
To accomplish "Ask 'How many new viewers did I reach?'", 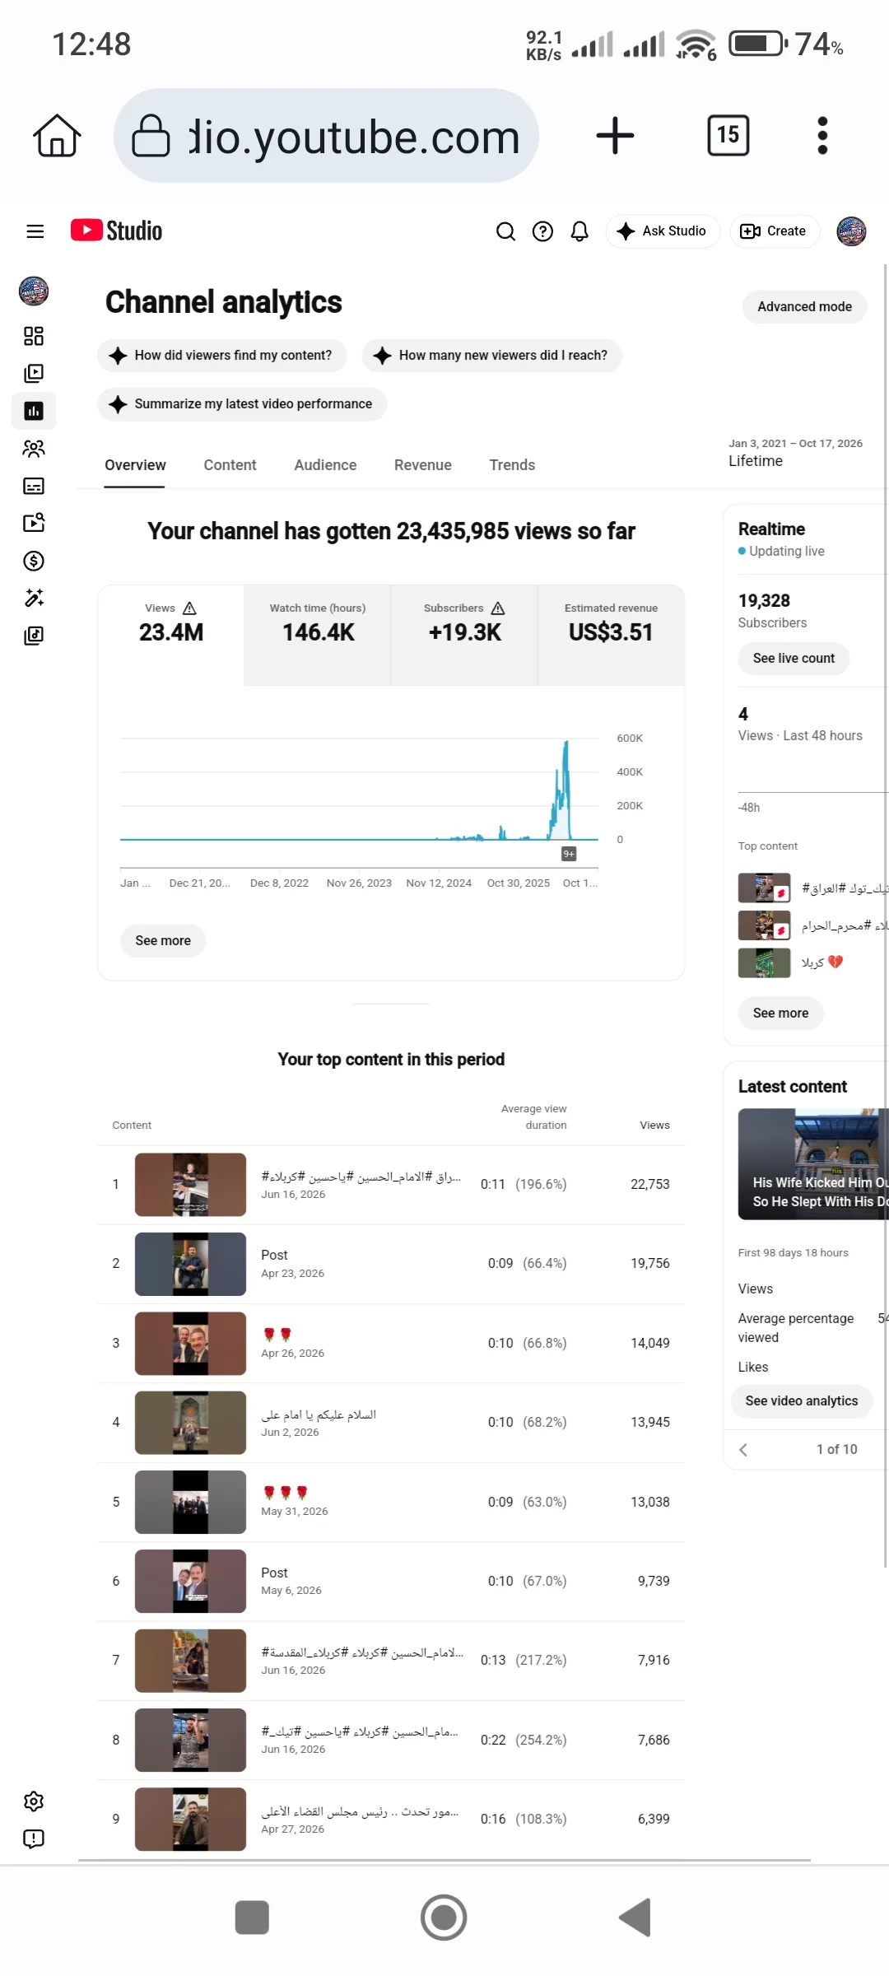I will coord(491,356).
